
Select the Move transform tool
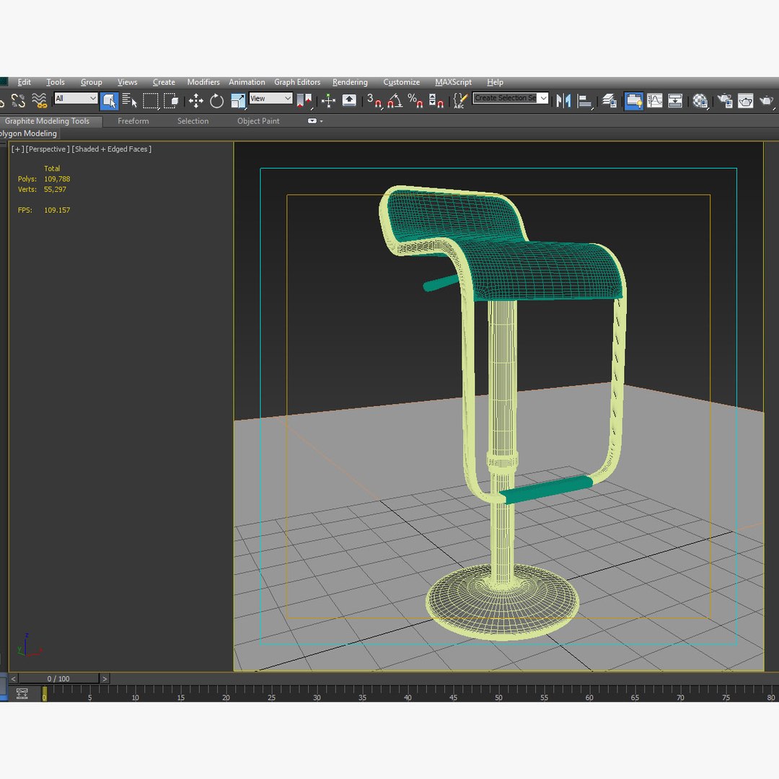tap(195, 101)
